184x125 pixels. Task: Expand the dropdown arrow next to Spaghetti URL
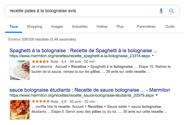click(x=153, y=56)
